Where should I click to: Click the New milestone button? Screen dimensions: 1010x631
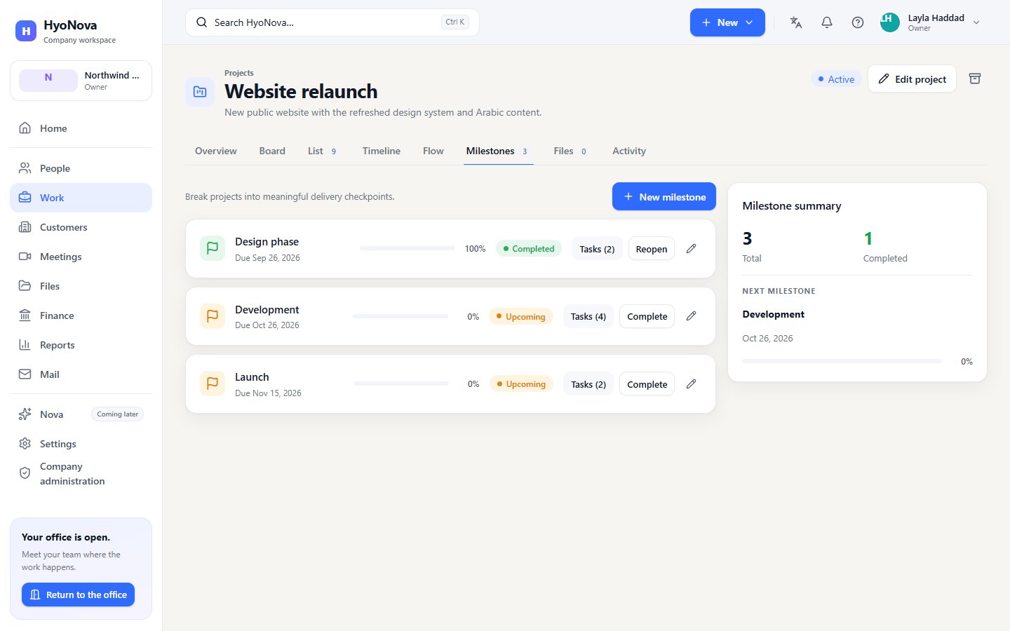point(664,197)
